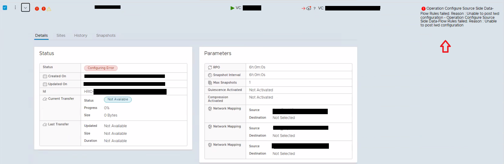Click the second red error status icon
The image size is (504, 164).
pyautogui.click(x=43, y=9)
